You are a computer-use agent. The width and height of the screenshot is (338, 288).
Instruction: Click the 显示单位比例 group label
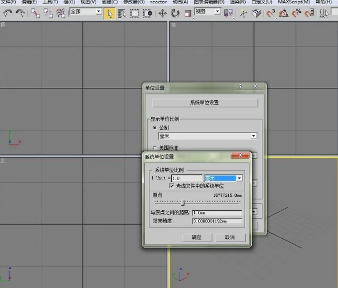point(165,119)
